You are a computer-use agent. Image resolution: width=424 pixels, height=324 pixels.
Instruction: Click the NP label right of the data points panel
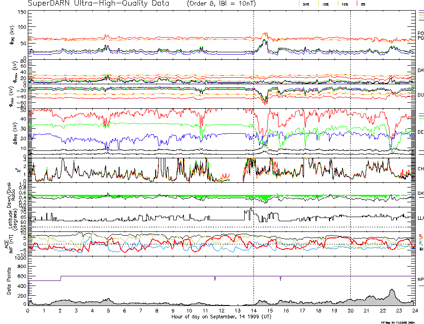coord(420,280)
